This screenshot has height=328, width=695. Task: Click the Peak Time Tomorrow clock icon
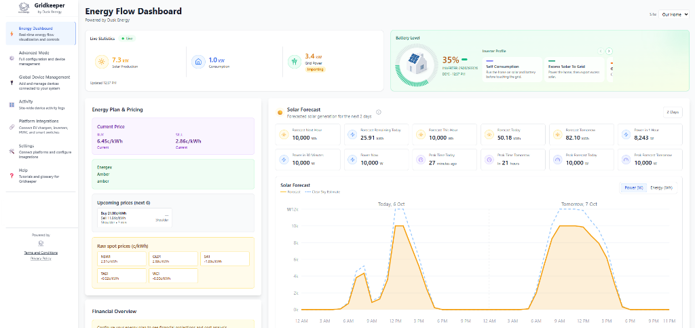[x=489, y=160]
